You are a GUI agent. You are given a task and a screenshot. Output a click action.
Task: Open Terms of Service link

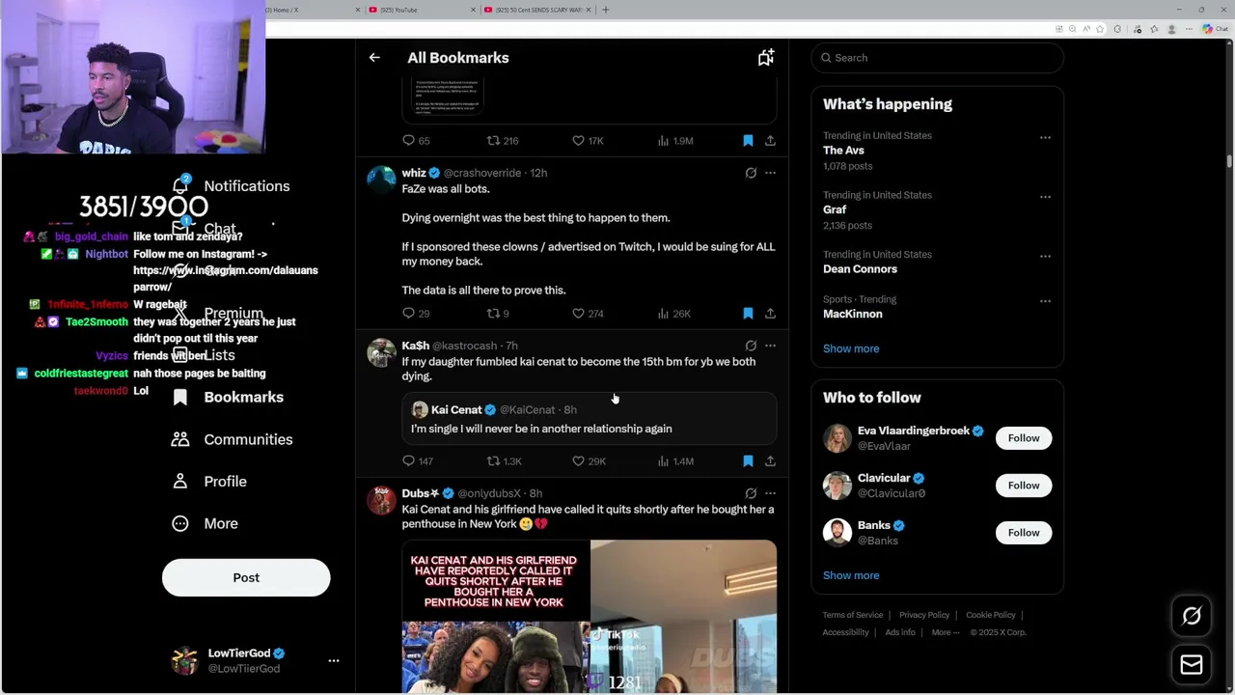coord(853,615)
